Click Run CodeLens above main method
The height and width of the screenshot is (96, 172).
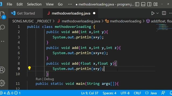point(38,79)
